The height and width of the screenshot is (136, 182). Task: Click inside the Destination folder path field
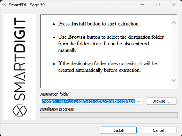[88, 101]
